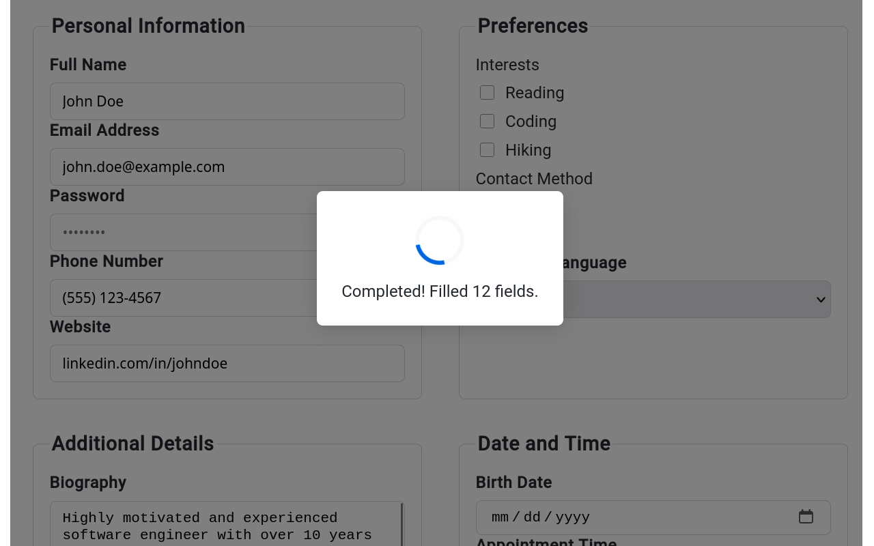
Task: Select the month segment of Birth Date
Action: pos(501,517)
